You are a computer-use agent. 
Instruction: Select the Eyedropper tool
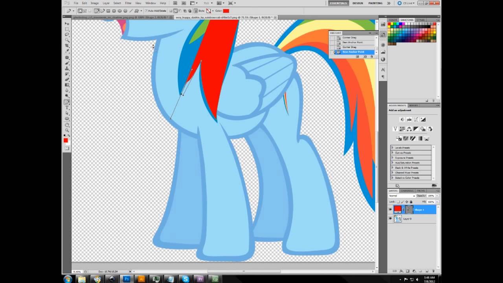67,51
